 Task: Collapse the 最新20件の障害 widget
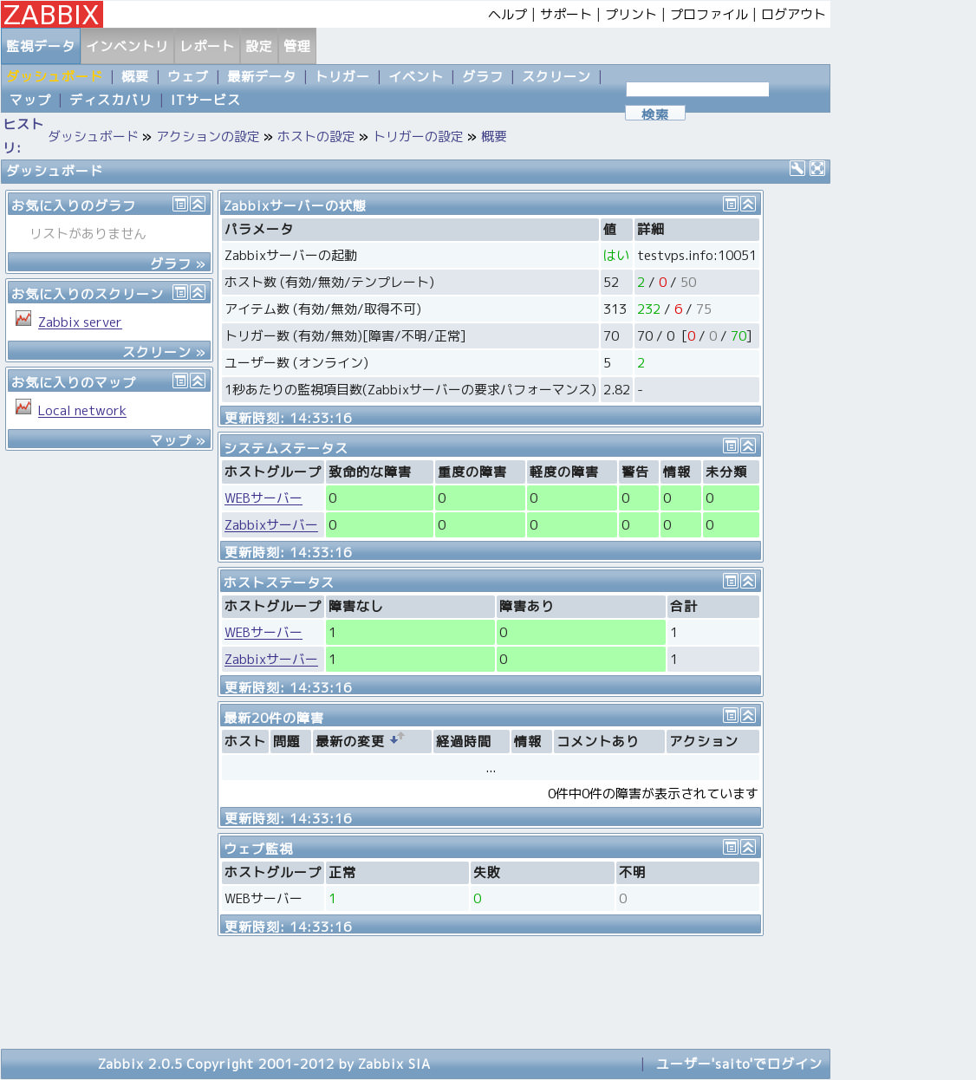coord(748,715)
